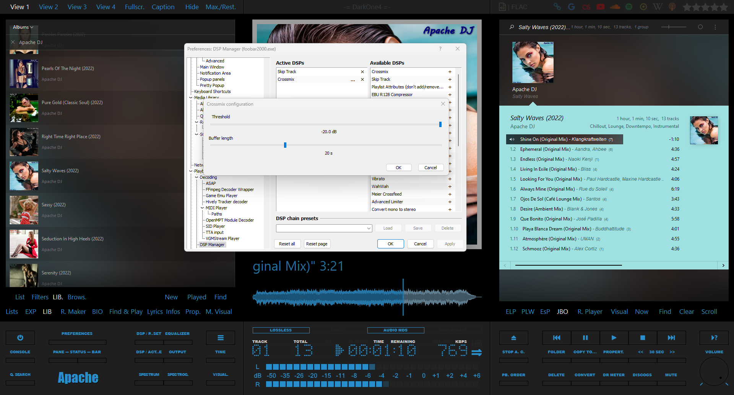This screenshot has width=734, height=395.
Task: Open the Spotify icon in top bar
Action: [629, 7]
